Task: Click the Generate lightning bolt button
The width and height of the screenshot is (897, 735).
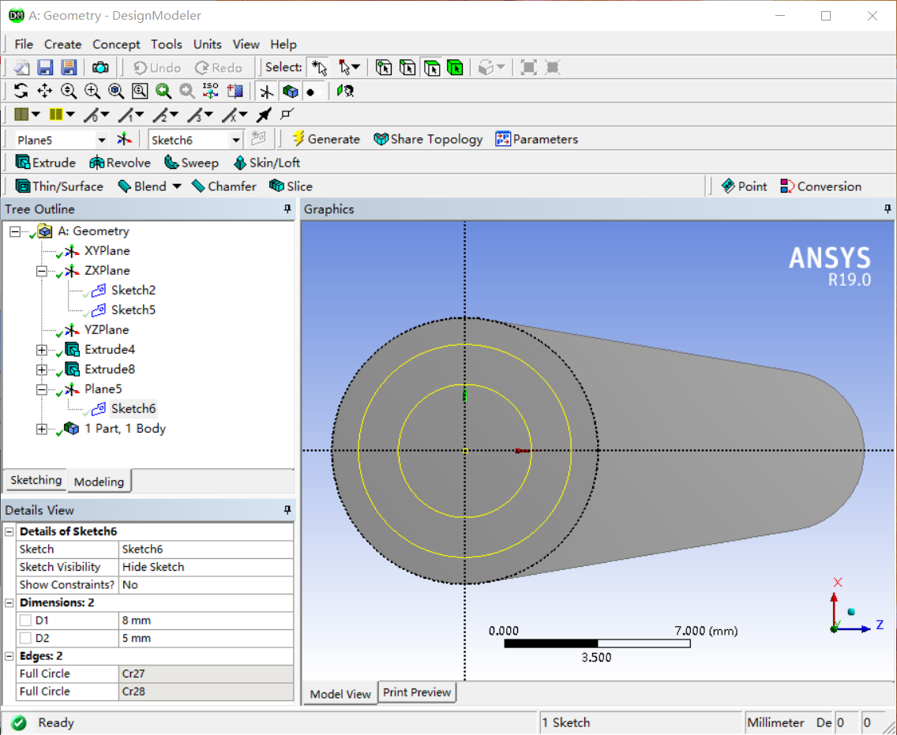Action: coord(326,139)
